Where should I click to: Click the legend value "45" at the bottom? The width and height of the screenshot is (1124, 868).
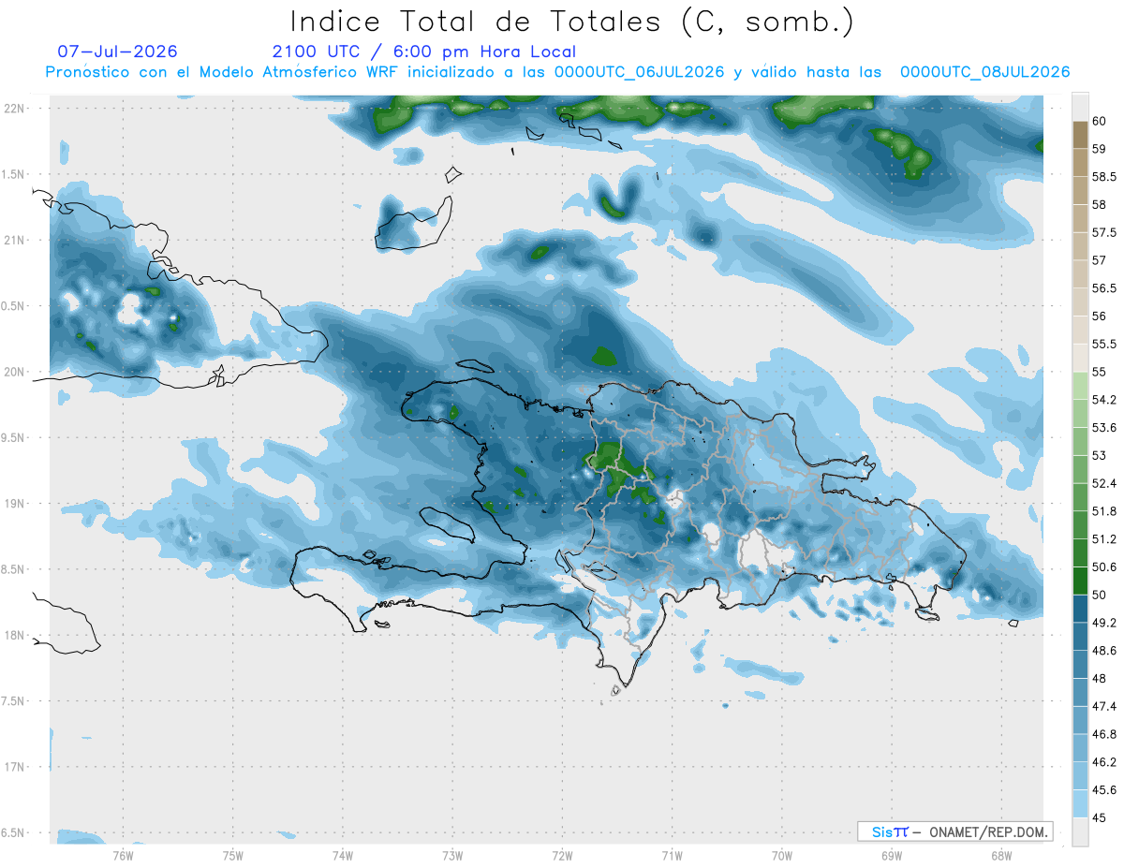click(1100, 817)
